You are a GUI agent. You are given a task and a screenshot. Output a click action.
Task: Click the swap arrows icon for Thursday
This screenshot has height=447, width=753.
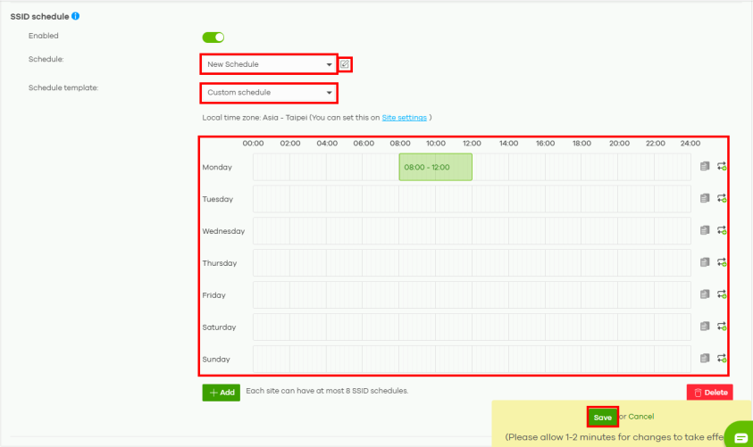[x=722, y=262]
